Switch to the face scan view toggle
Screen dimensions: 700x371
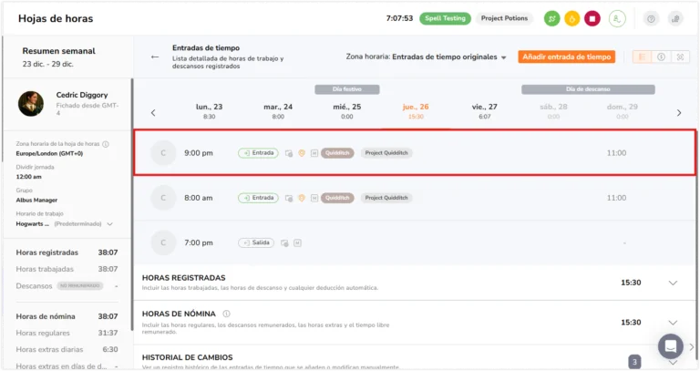(x=680, y=57)
